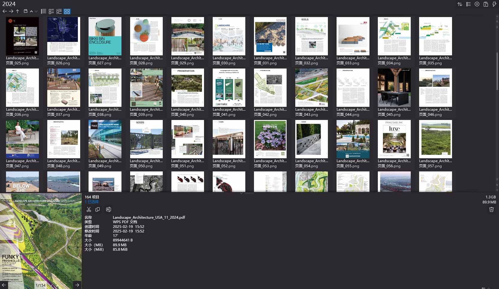Activate the quick actions lightning icon
Viewport: 499px width, 289px height.
(x=494, y=4)
